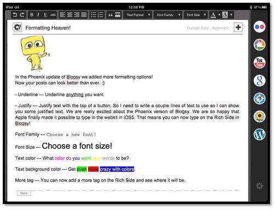276x210 pixels.
Task: Expand the background color picker arrow
Action: coord(231,15)
